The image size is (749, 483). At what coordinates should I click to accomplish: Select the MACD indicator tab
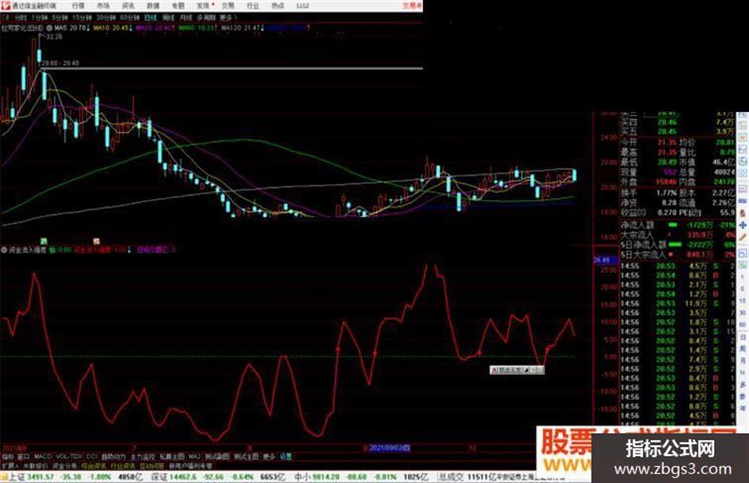click(x=43, y=457)
